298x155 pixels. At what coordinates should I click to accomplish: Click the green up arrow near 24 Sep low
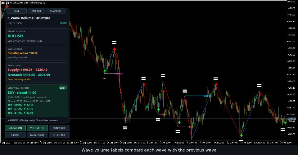105,71
